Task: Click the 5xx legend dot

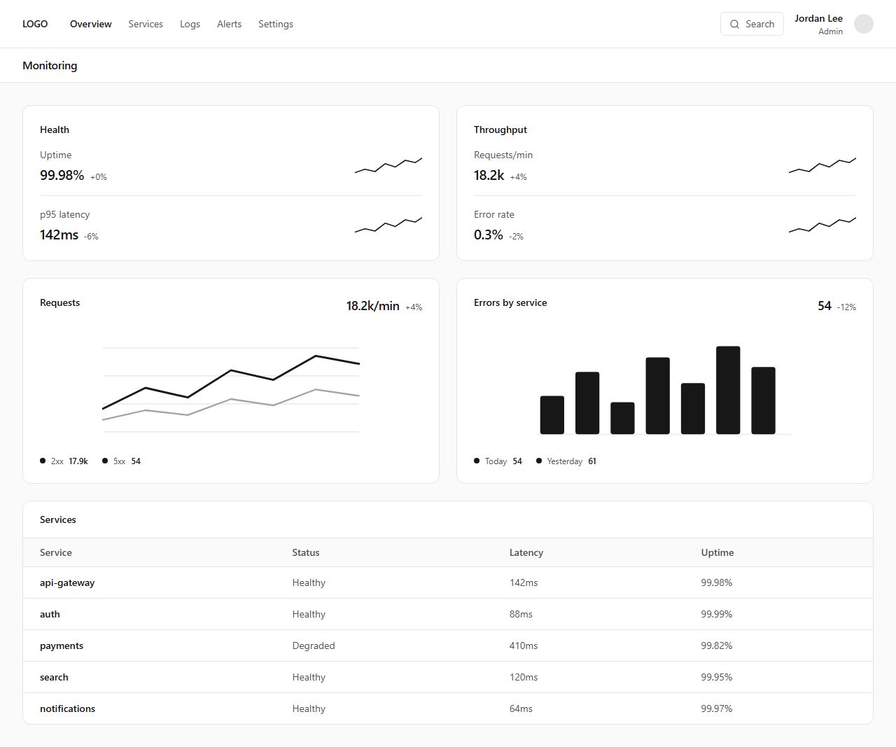Action: 105,461
